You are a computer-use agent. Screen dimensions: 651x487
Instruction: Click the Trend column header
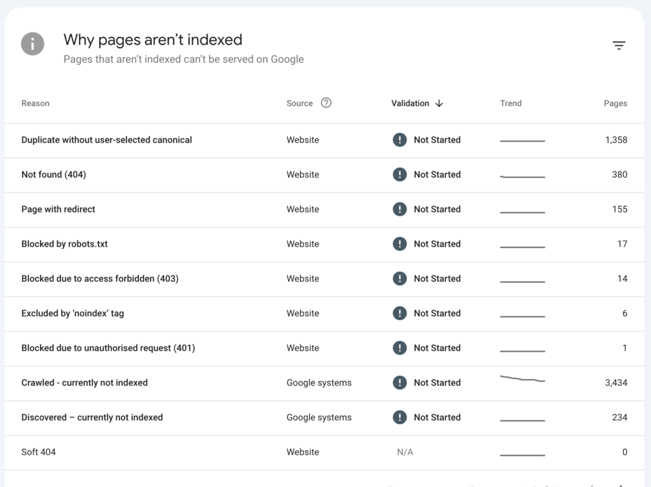point(511,103)
